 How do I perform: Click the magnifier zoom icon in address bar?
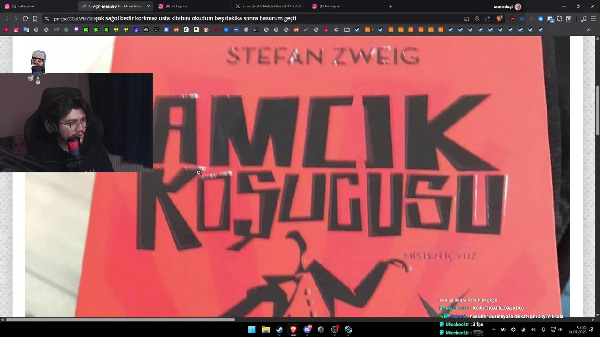(477, 19)
